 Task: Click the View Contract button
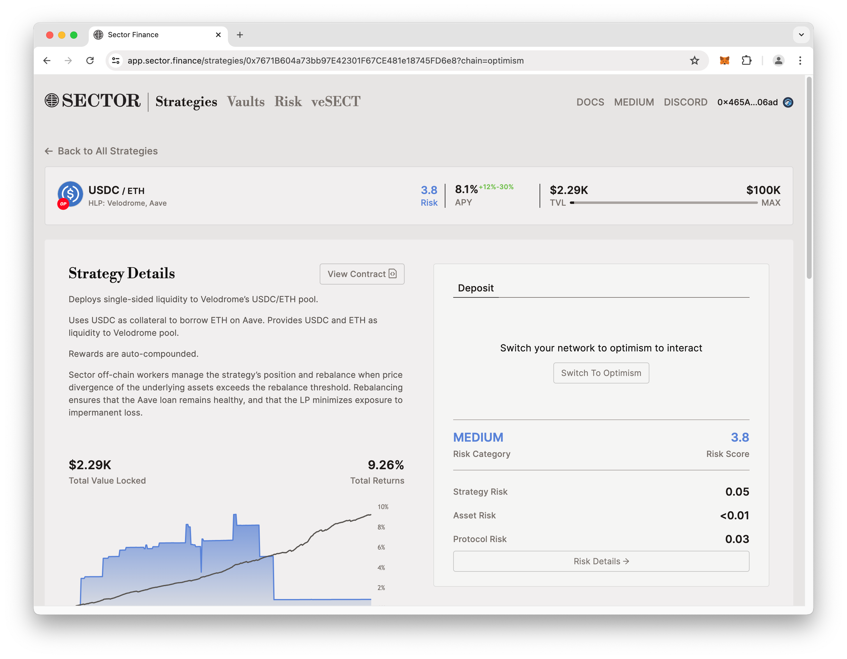click(x=362, y=274)
